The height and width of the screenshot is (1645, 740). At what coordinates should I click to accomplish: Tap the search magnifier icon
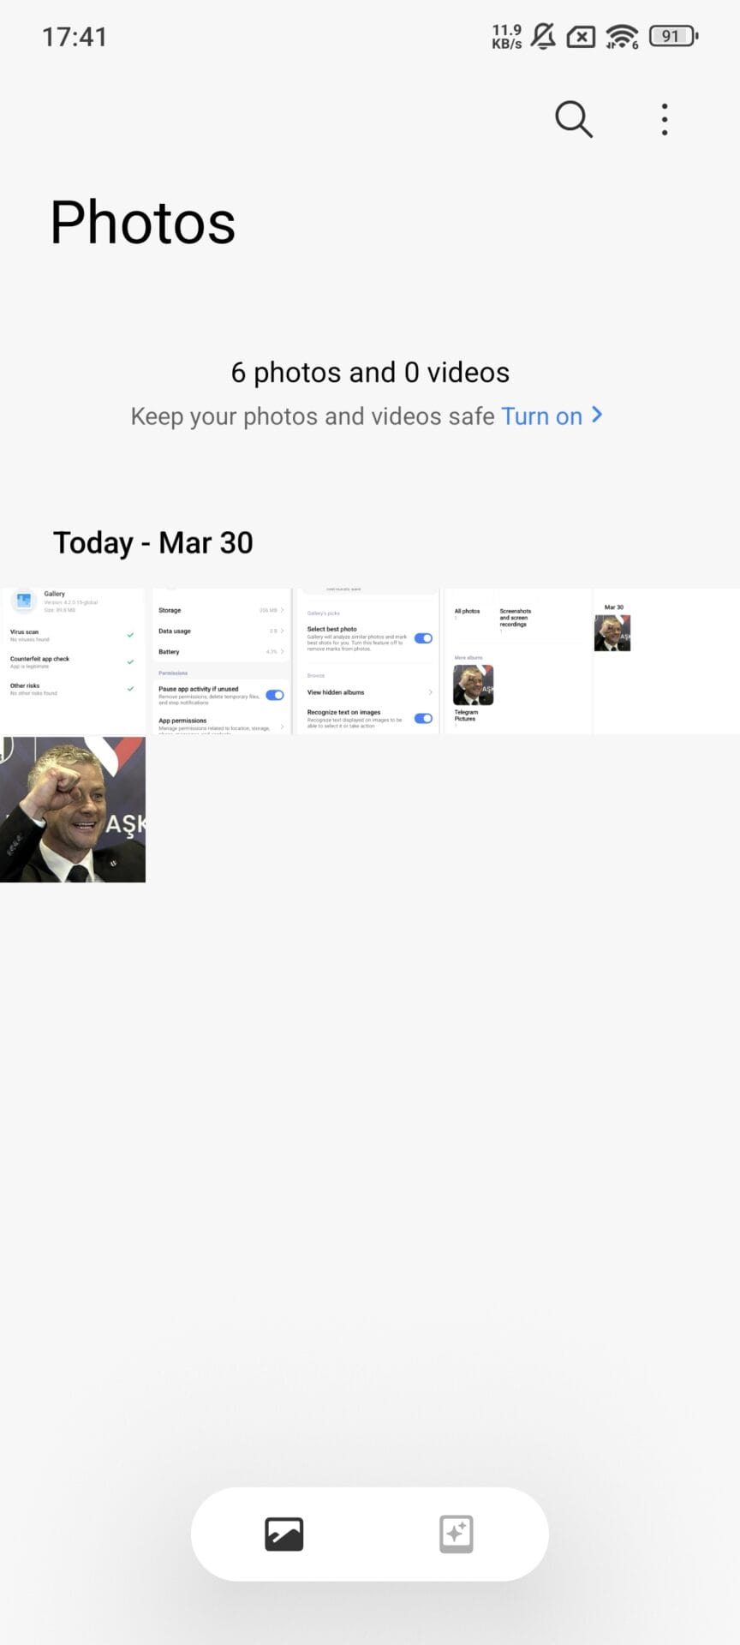pyautogui.click(x=573, y=119)
